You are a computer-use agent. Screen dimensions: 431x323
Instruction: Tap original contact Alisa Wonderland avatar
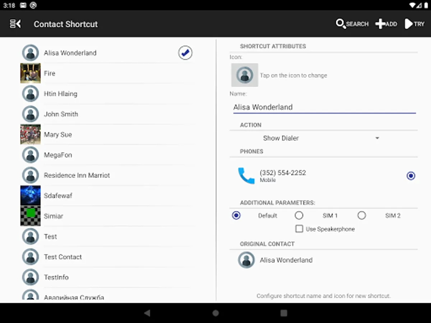tap(246, 260)
